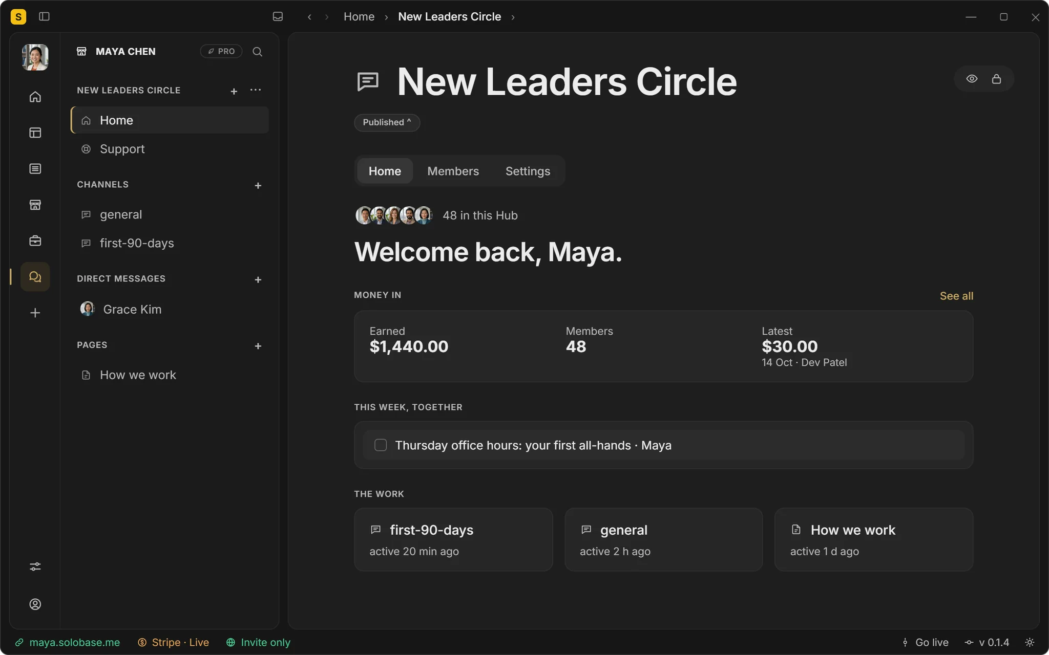
Task: Select Home in the sidebar
Action: coord(170,120)
